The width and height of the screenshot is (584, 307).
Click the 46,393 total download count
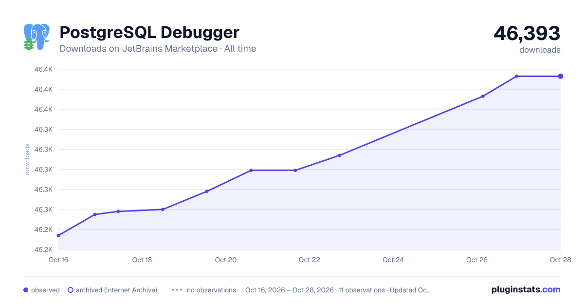pos(527,33)
